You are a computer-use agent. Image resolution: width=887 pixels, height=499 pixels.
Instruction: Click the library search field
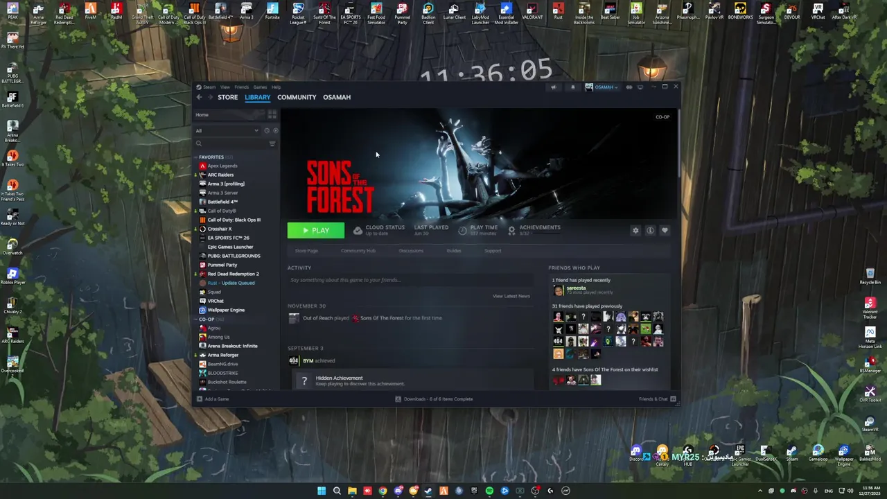[x=231, y=143]
